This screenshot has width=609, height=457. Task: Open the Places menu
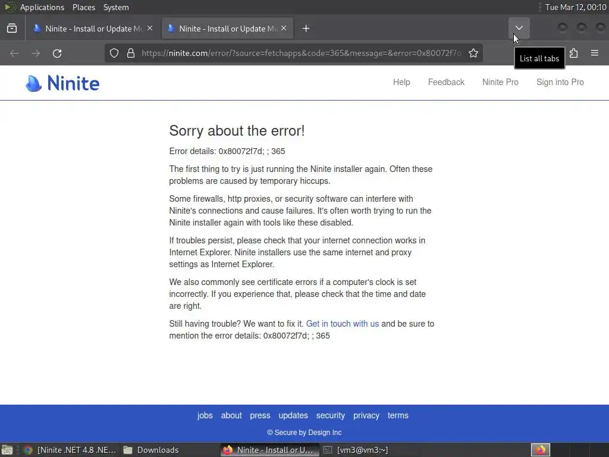[x=84, y=7]
